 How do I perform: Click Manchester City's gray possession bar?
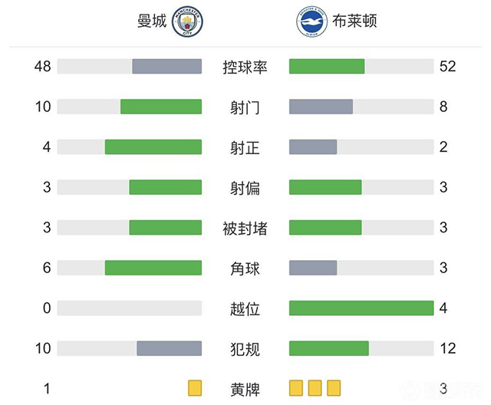[x=166, y=67]
